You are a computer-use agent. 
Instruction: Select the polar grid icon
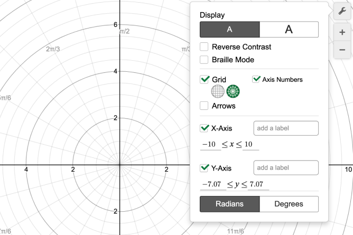(x=233, y=91)
